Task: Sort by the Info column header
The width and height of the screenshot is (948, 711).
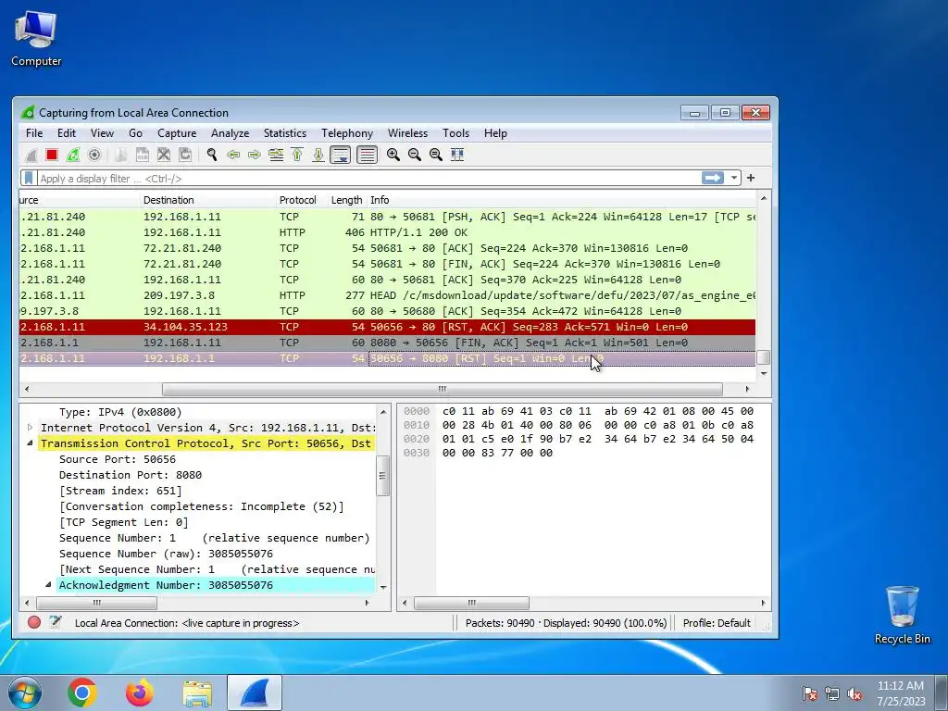Action: pos(562,200)
